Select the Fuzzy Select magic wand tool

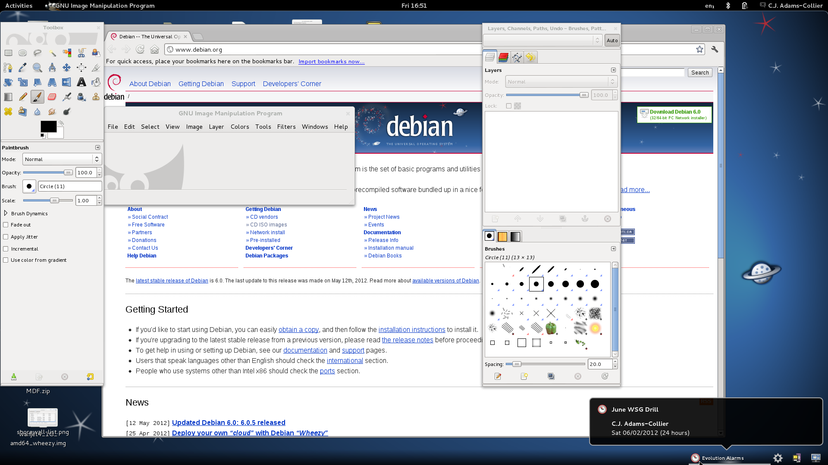point(52,53)
